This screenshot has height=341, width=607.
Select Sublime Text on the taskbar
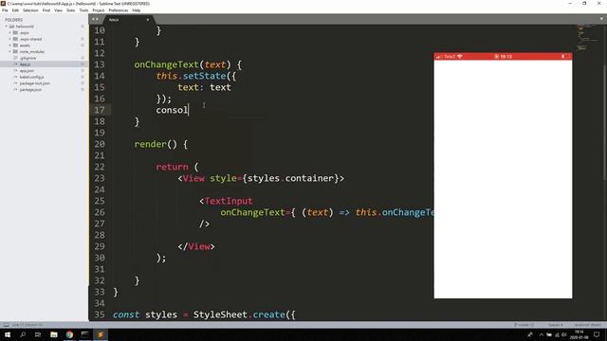point(101,334)
